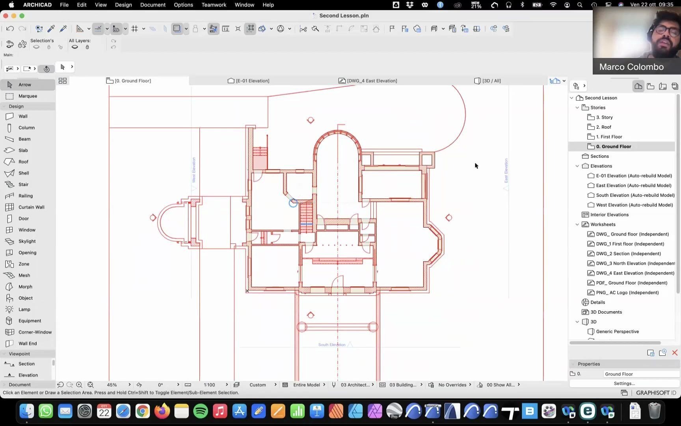Collapse the Elevations tree folder
This screenshot has height=426, width=681.
tap(577, 166)
